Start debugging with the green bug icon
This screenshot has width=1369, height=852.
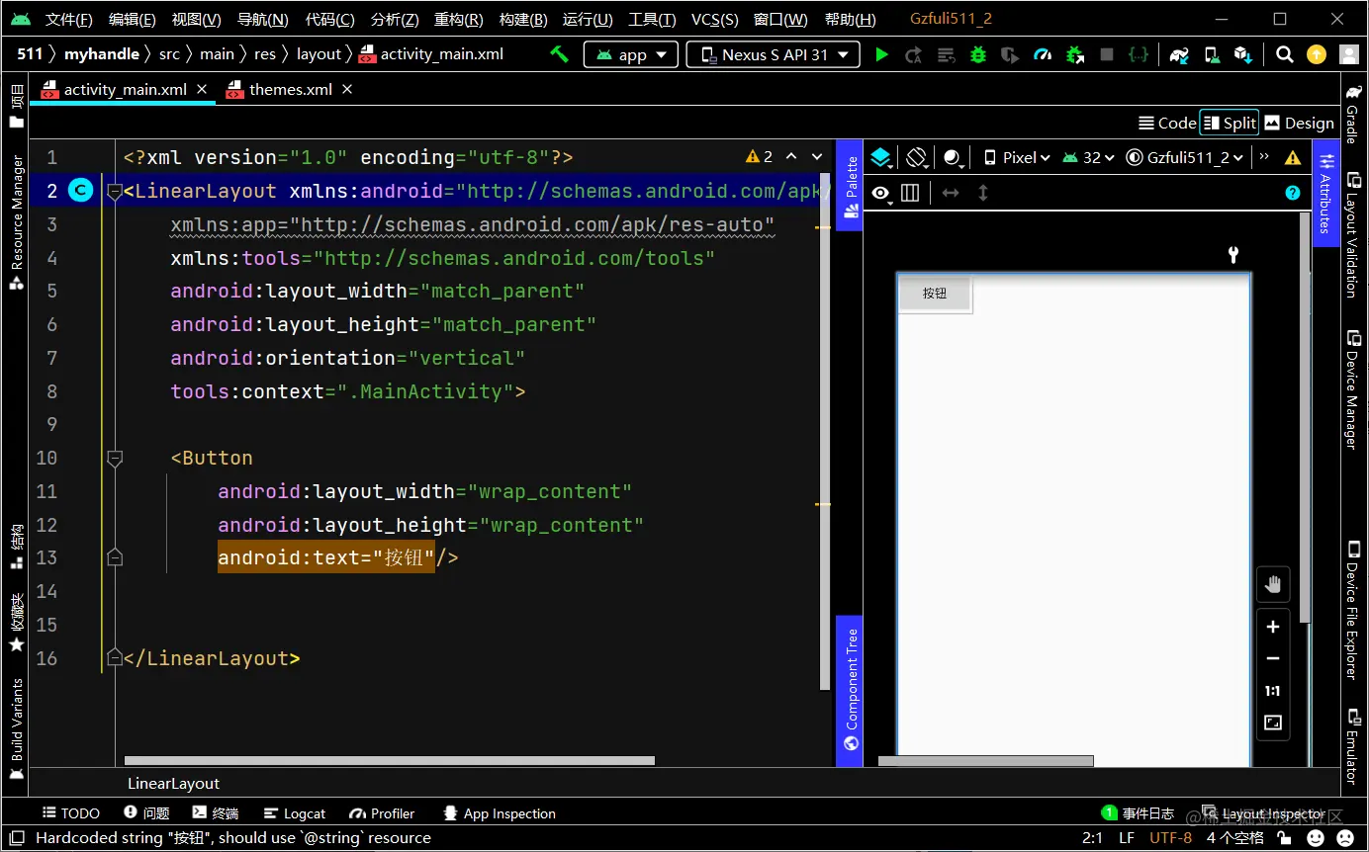978,54
